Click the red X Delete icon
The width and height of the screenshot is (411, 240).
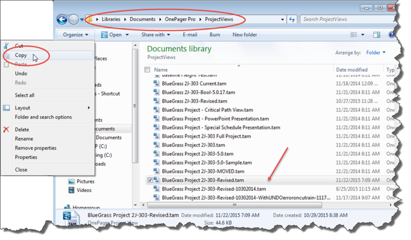6,130
